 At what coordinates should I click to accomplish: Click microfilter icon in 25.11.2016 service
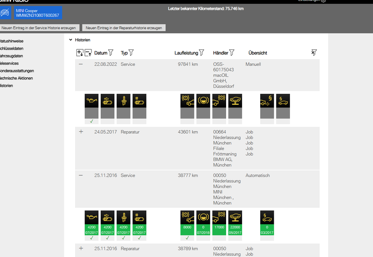point(139,217)
